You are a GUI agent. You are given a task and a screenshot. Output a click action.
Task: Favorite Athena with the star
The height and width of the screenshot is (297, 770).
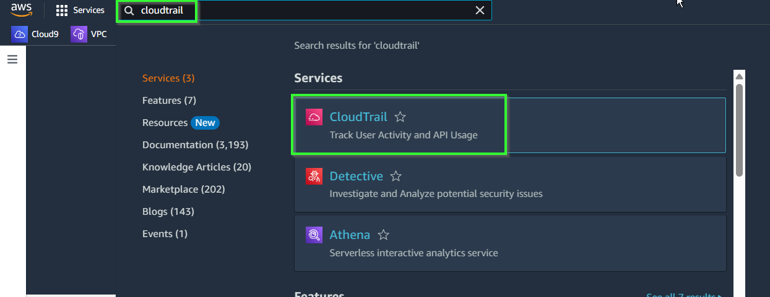(x=384, y=235)
